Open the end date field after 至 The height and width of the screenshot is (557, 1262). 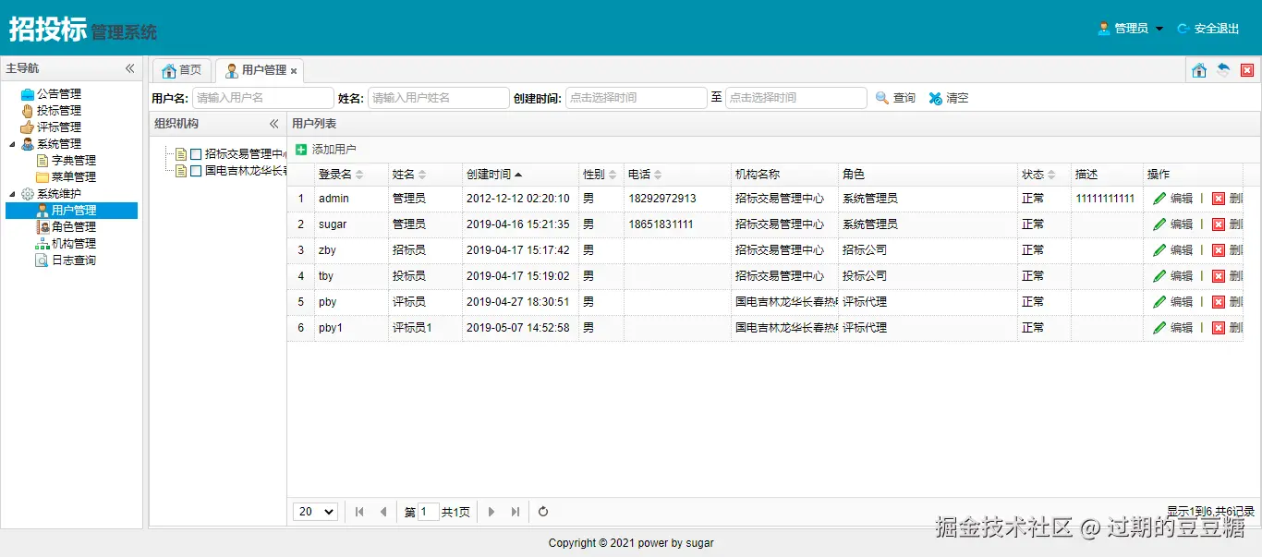pyautogui.click(x=796, y=98)
